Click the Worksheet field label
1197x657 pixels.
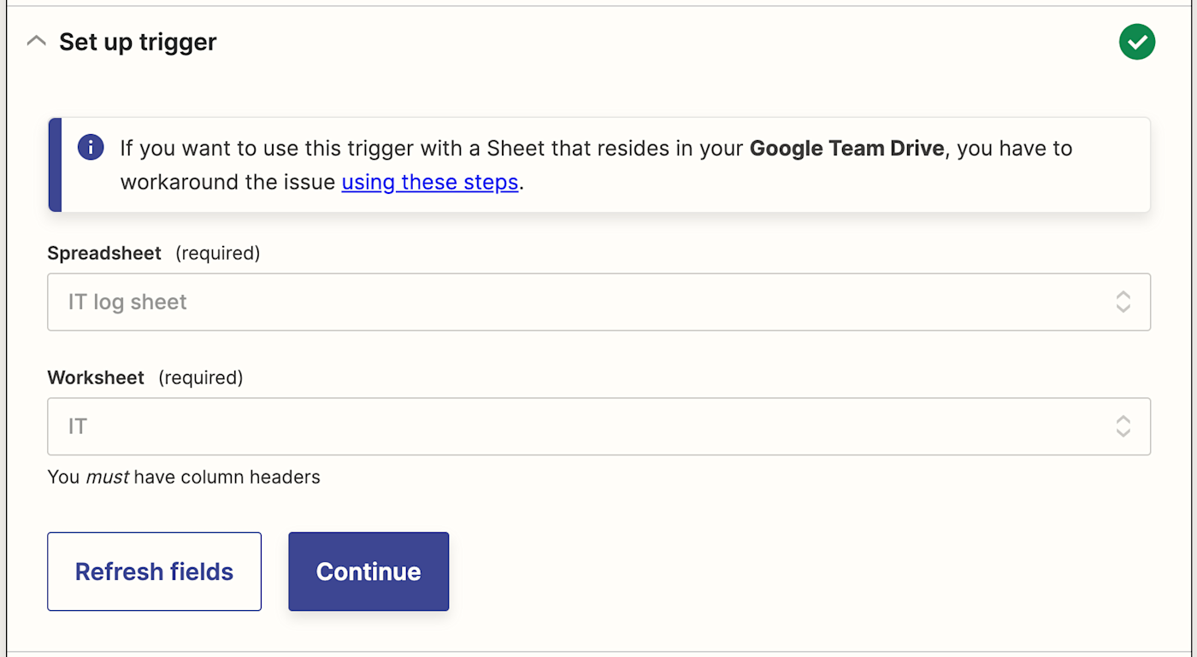96,378
